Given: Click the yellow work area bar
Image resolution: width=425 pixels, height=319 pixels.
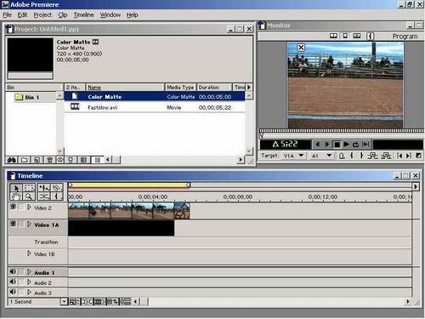Looking at the screenshot, I should point(129,185).
